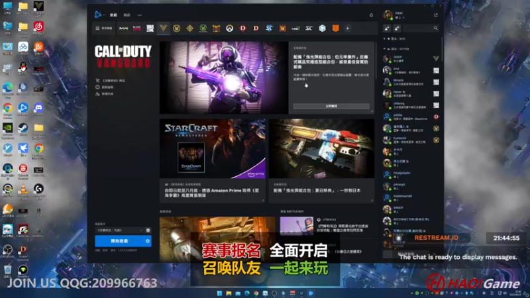Switch to the Shop tab in top navigation
This screenshot has width=530, height=298.
(x=127, y=15)
